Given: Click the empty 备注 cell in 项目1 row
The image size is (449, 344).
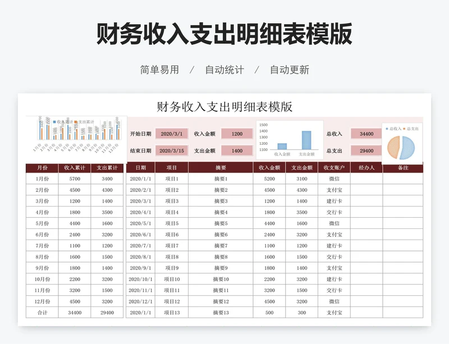Looking at the screenshot, I should (x=403, y=178).
